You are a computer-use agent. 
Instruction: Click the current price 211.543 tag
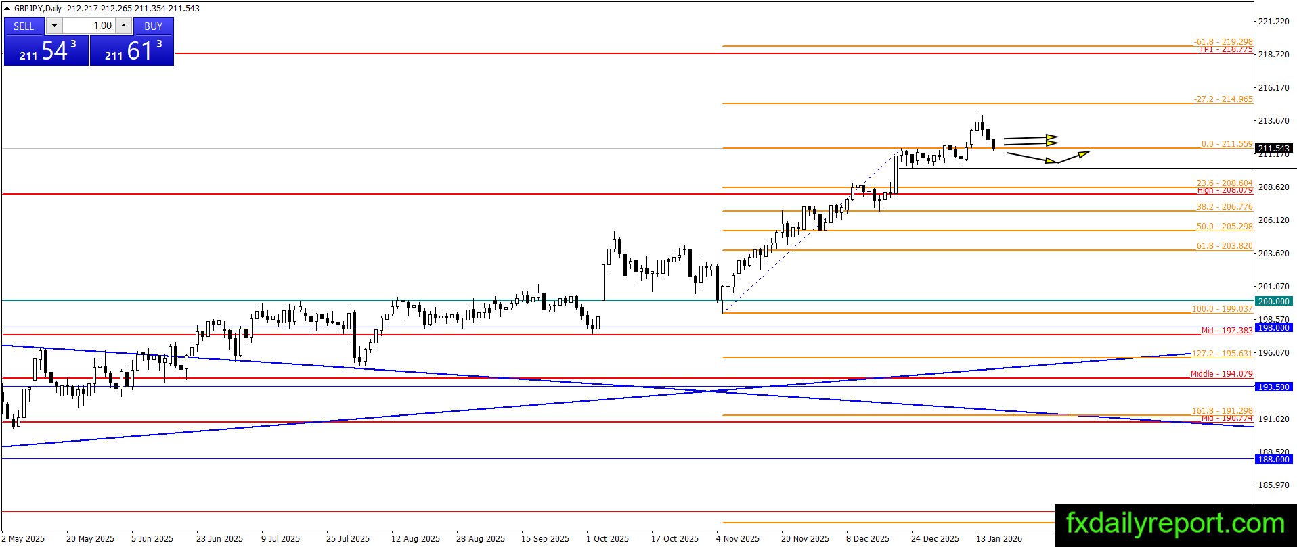click(x=1273, y=148)
